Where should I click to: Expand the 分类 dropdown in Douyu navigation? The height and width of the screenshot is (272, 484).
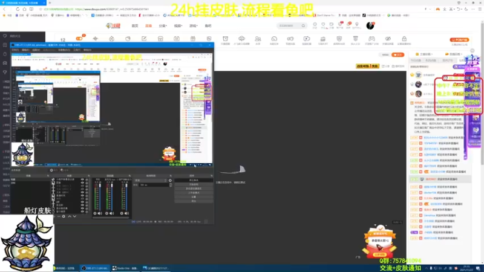pos(163,26)
